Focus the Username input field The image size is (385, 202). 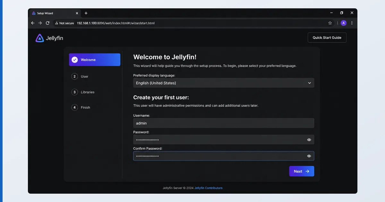pyautogui.click(x=224, y=123)
